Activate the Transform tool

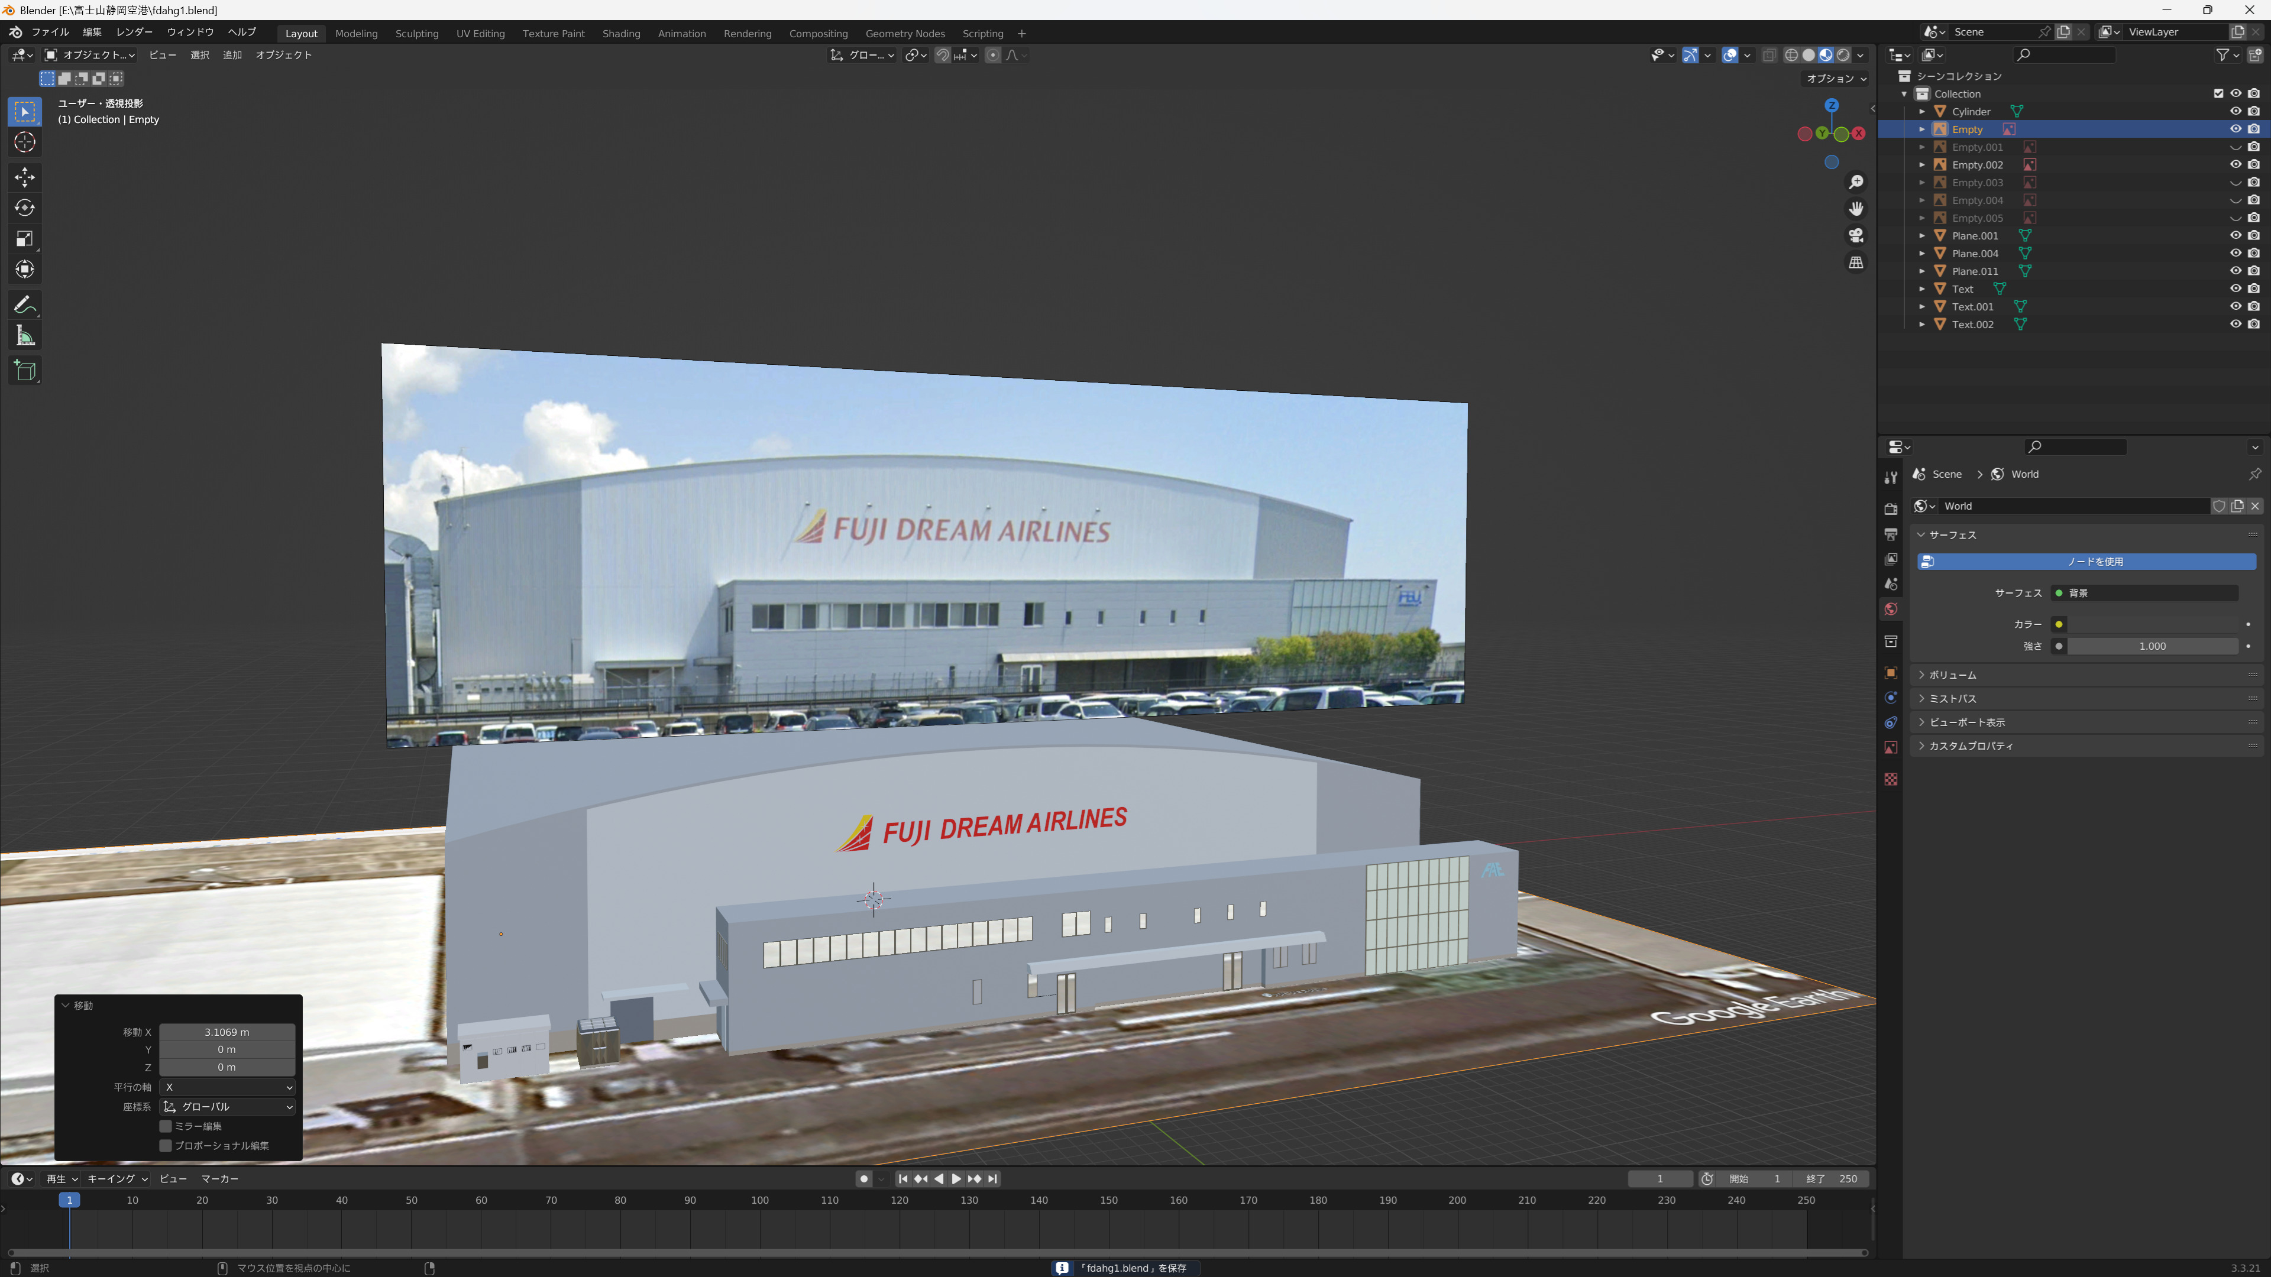[25, 270]
